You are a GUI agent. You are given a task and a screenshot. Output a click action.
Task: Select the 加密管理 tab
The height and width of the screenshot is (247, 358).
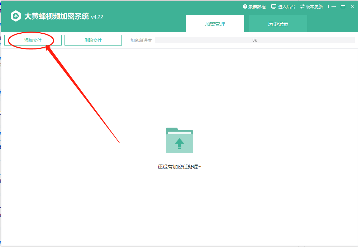coord(215,24)
